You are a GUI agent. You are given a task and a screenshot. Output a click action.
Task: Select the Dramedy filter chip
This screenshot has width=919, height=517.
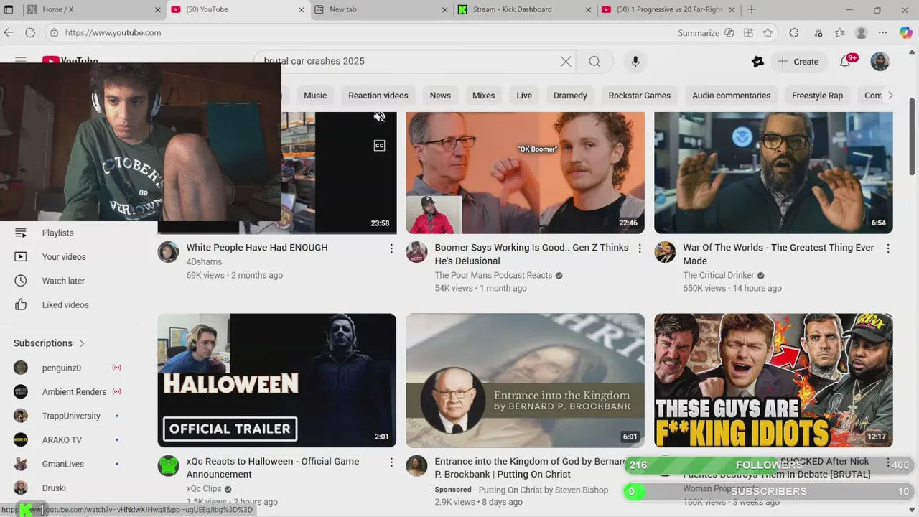coord(570,96)
